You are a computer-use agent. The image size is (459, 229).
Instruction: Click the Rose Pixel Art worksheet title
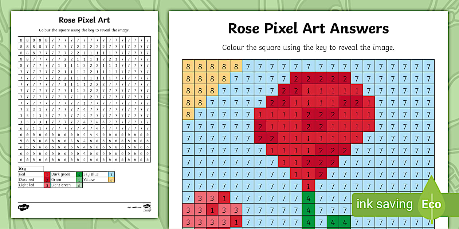point(84,20)
